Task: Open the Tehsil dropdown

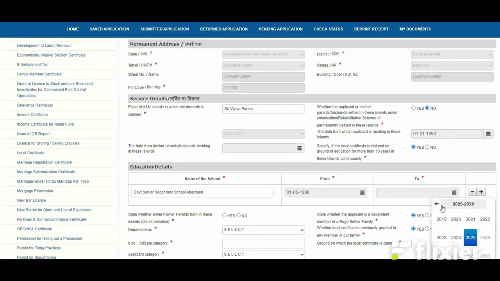Action: click(x=263, y=65)
